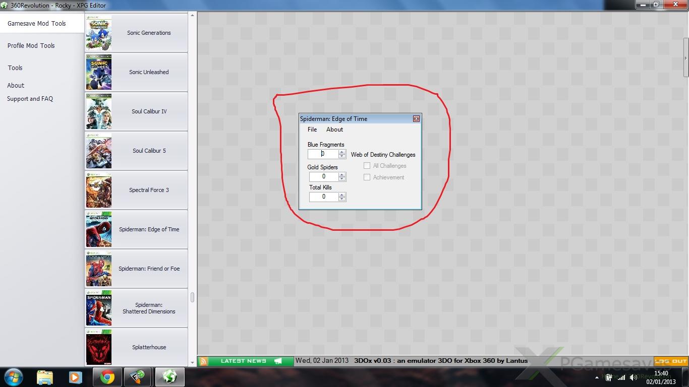This screenshot has height=387, width=689.
Task: Open the About menu in Spiderman dialog
Action: pyautogui.click(x=334, y=130)
